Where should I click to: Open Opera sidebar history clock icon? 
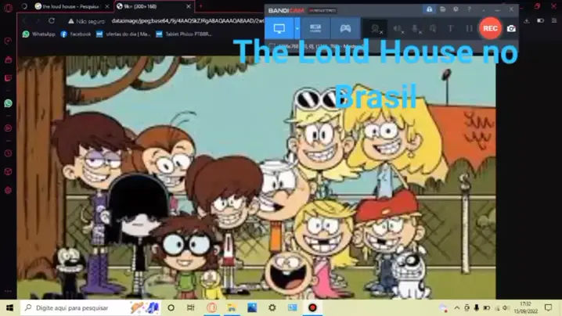pos(8,153)
